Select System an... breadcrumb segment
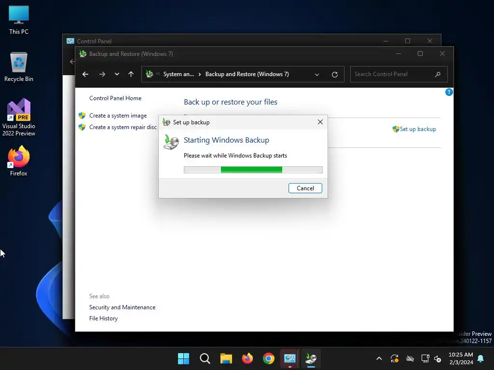Viewport: 494px width, 370px height. (178, 74)
